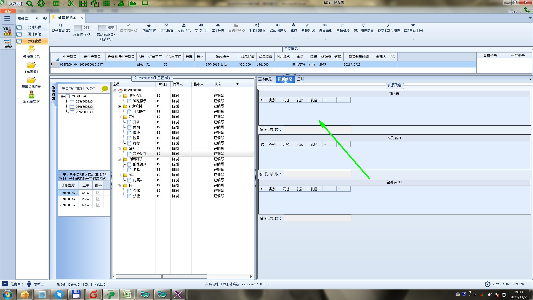Click the + button in 钻孔表 header

click(x=325, y=100)
